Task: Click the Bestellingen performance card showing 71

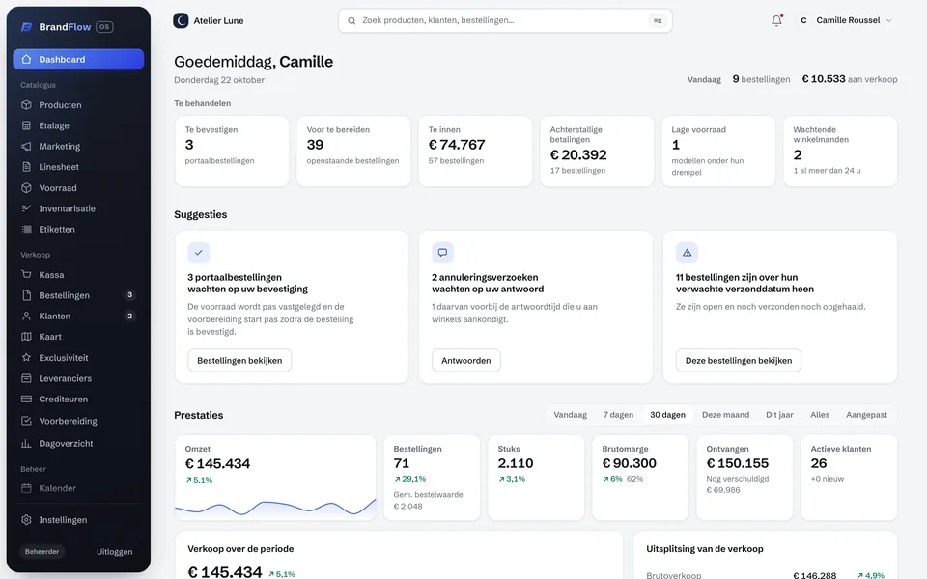Action: [x=432, y=478]
